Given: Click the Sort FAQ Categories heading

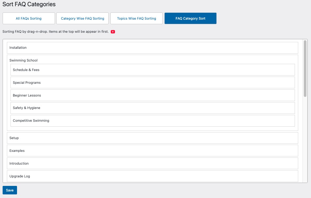Looking at the screenshot, I should (29, 4).
